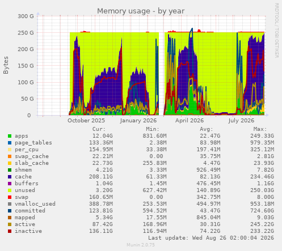Click the vmalloc_used gray legend swatch
Image resolution: width=282 pixels, height=251 pixels.
(x=10, y=204)
